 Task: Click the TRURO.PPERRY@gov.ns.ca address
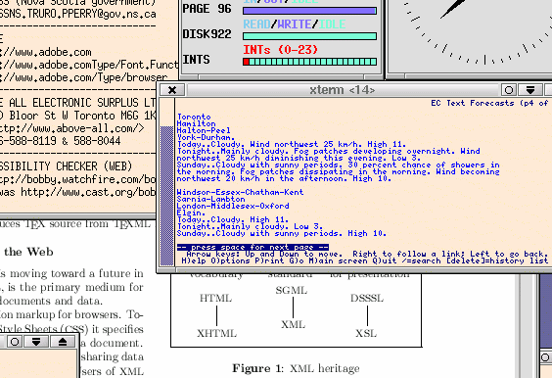point(77,15)
